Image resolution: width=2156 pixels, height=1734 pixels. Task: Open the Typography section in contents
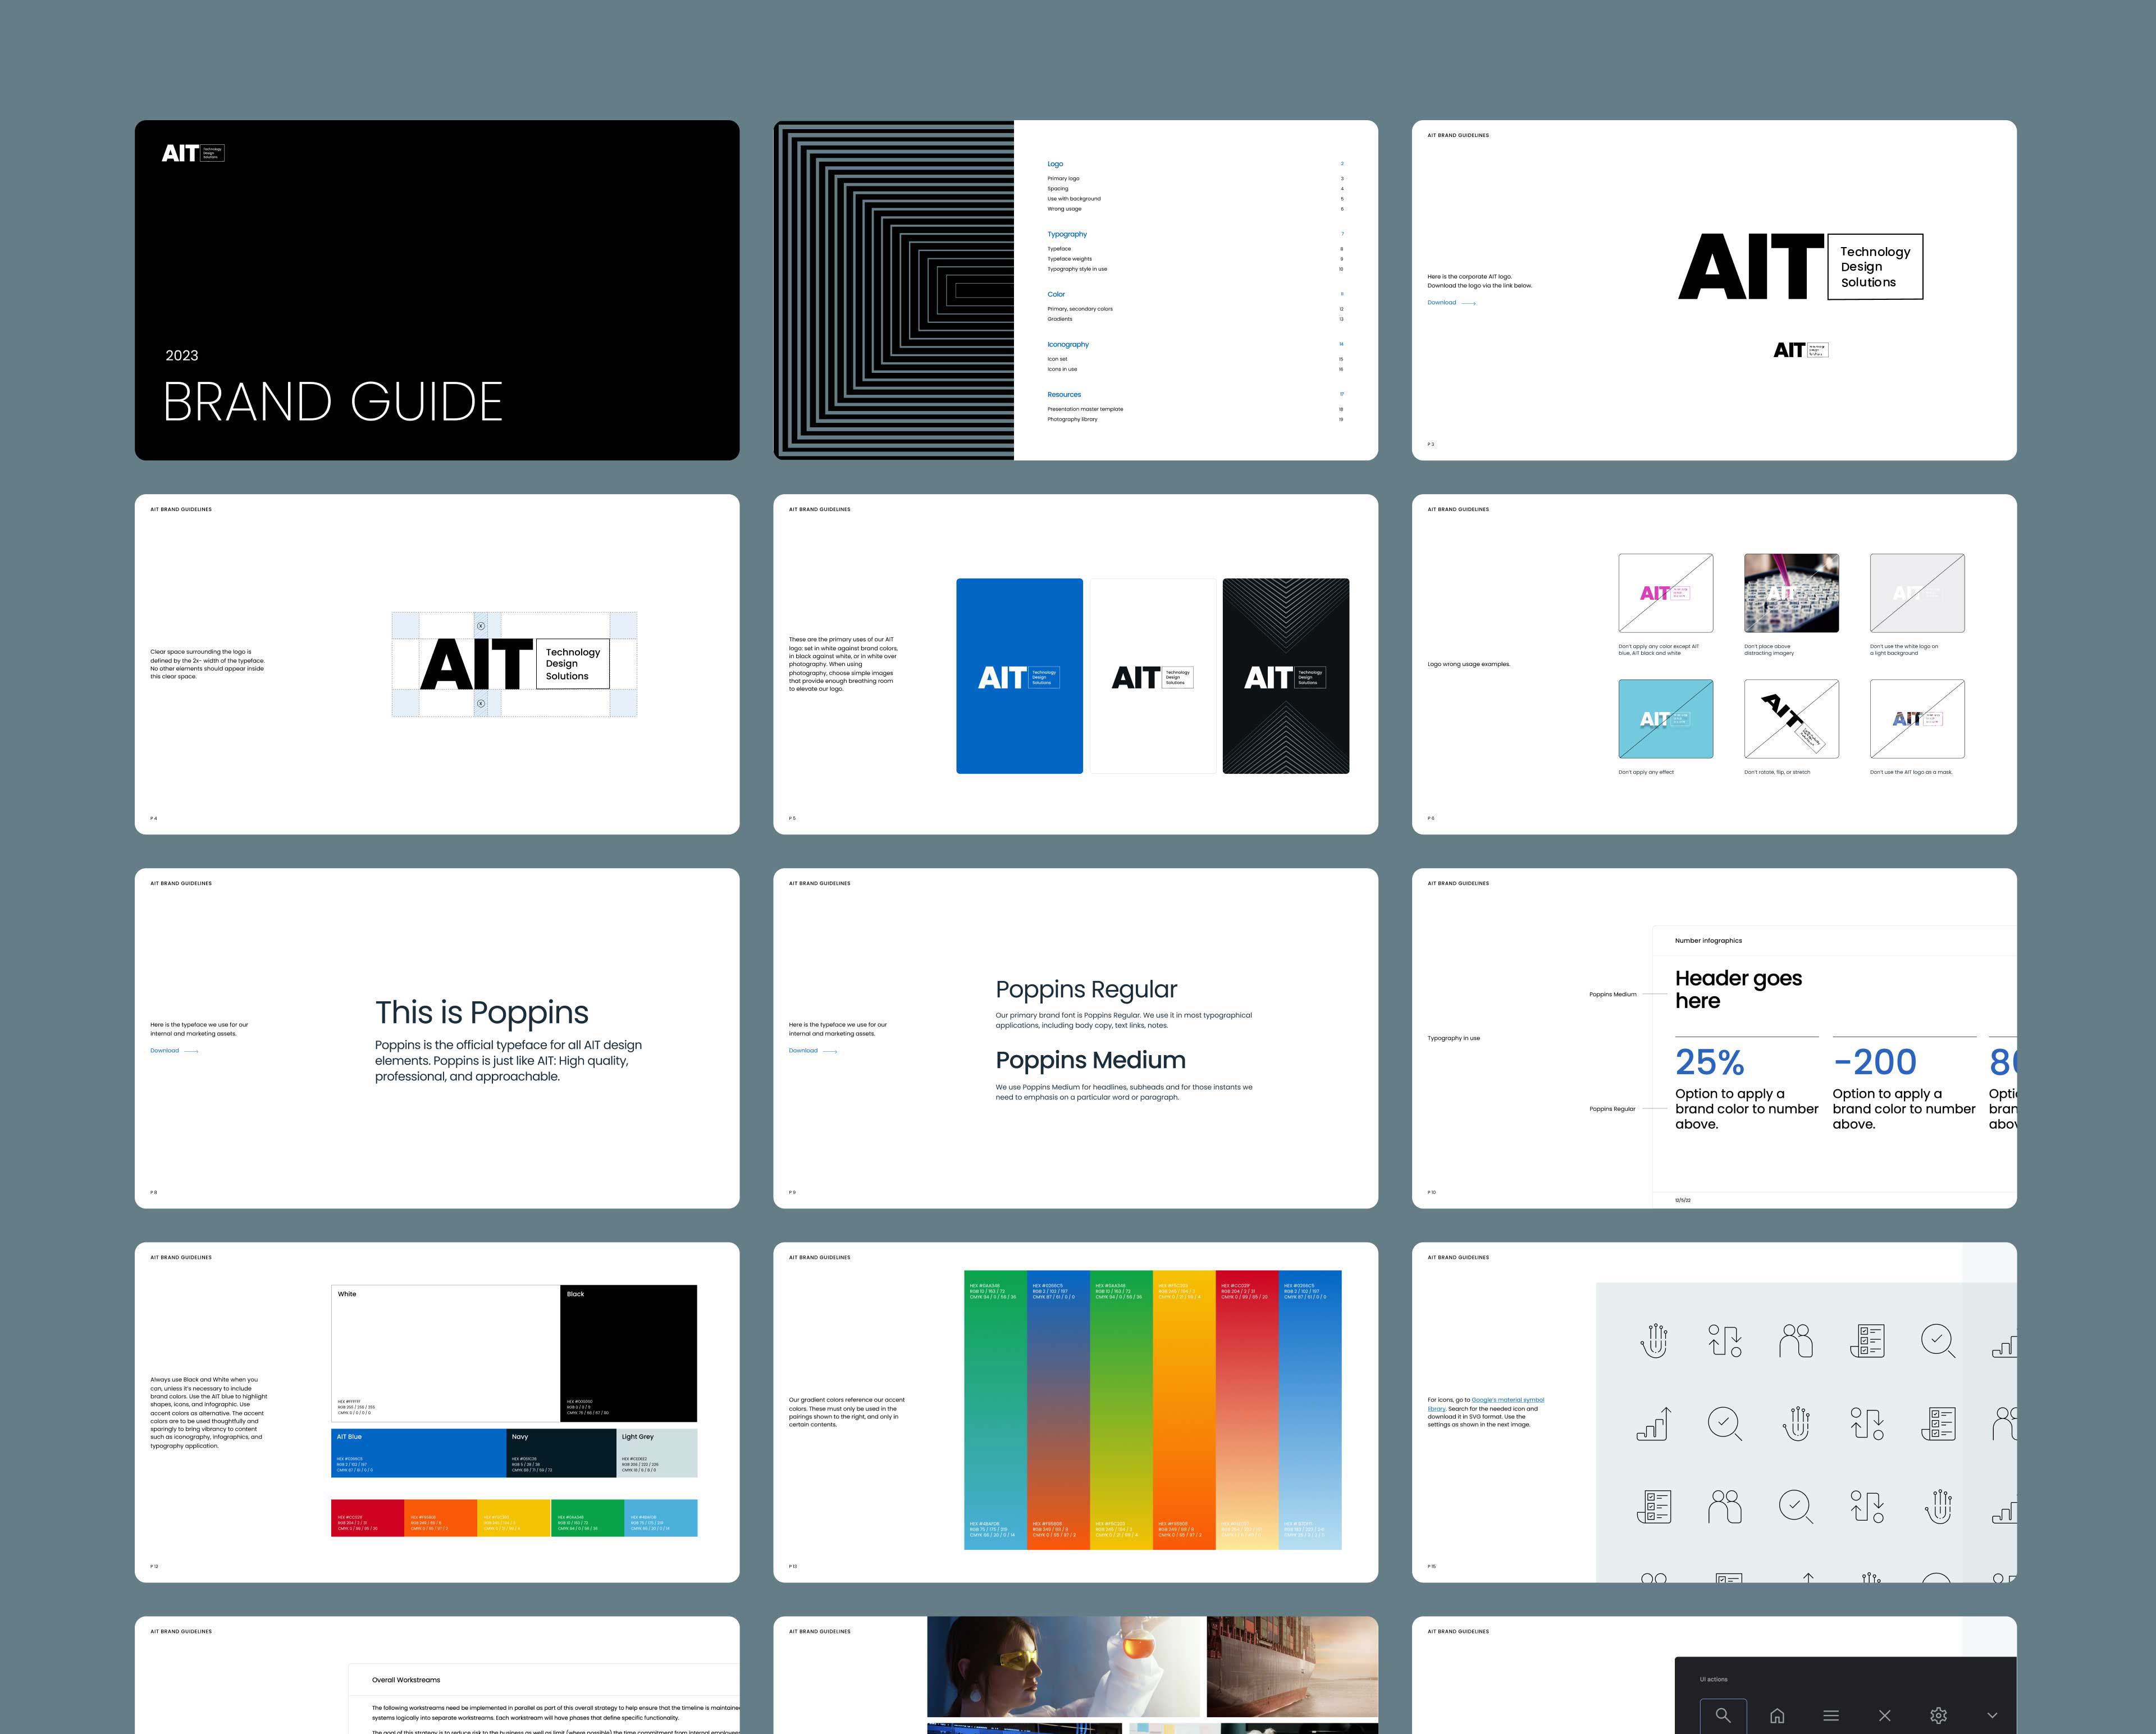[1067, 234]
